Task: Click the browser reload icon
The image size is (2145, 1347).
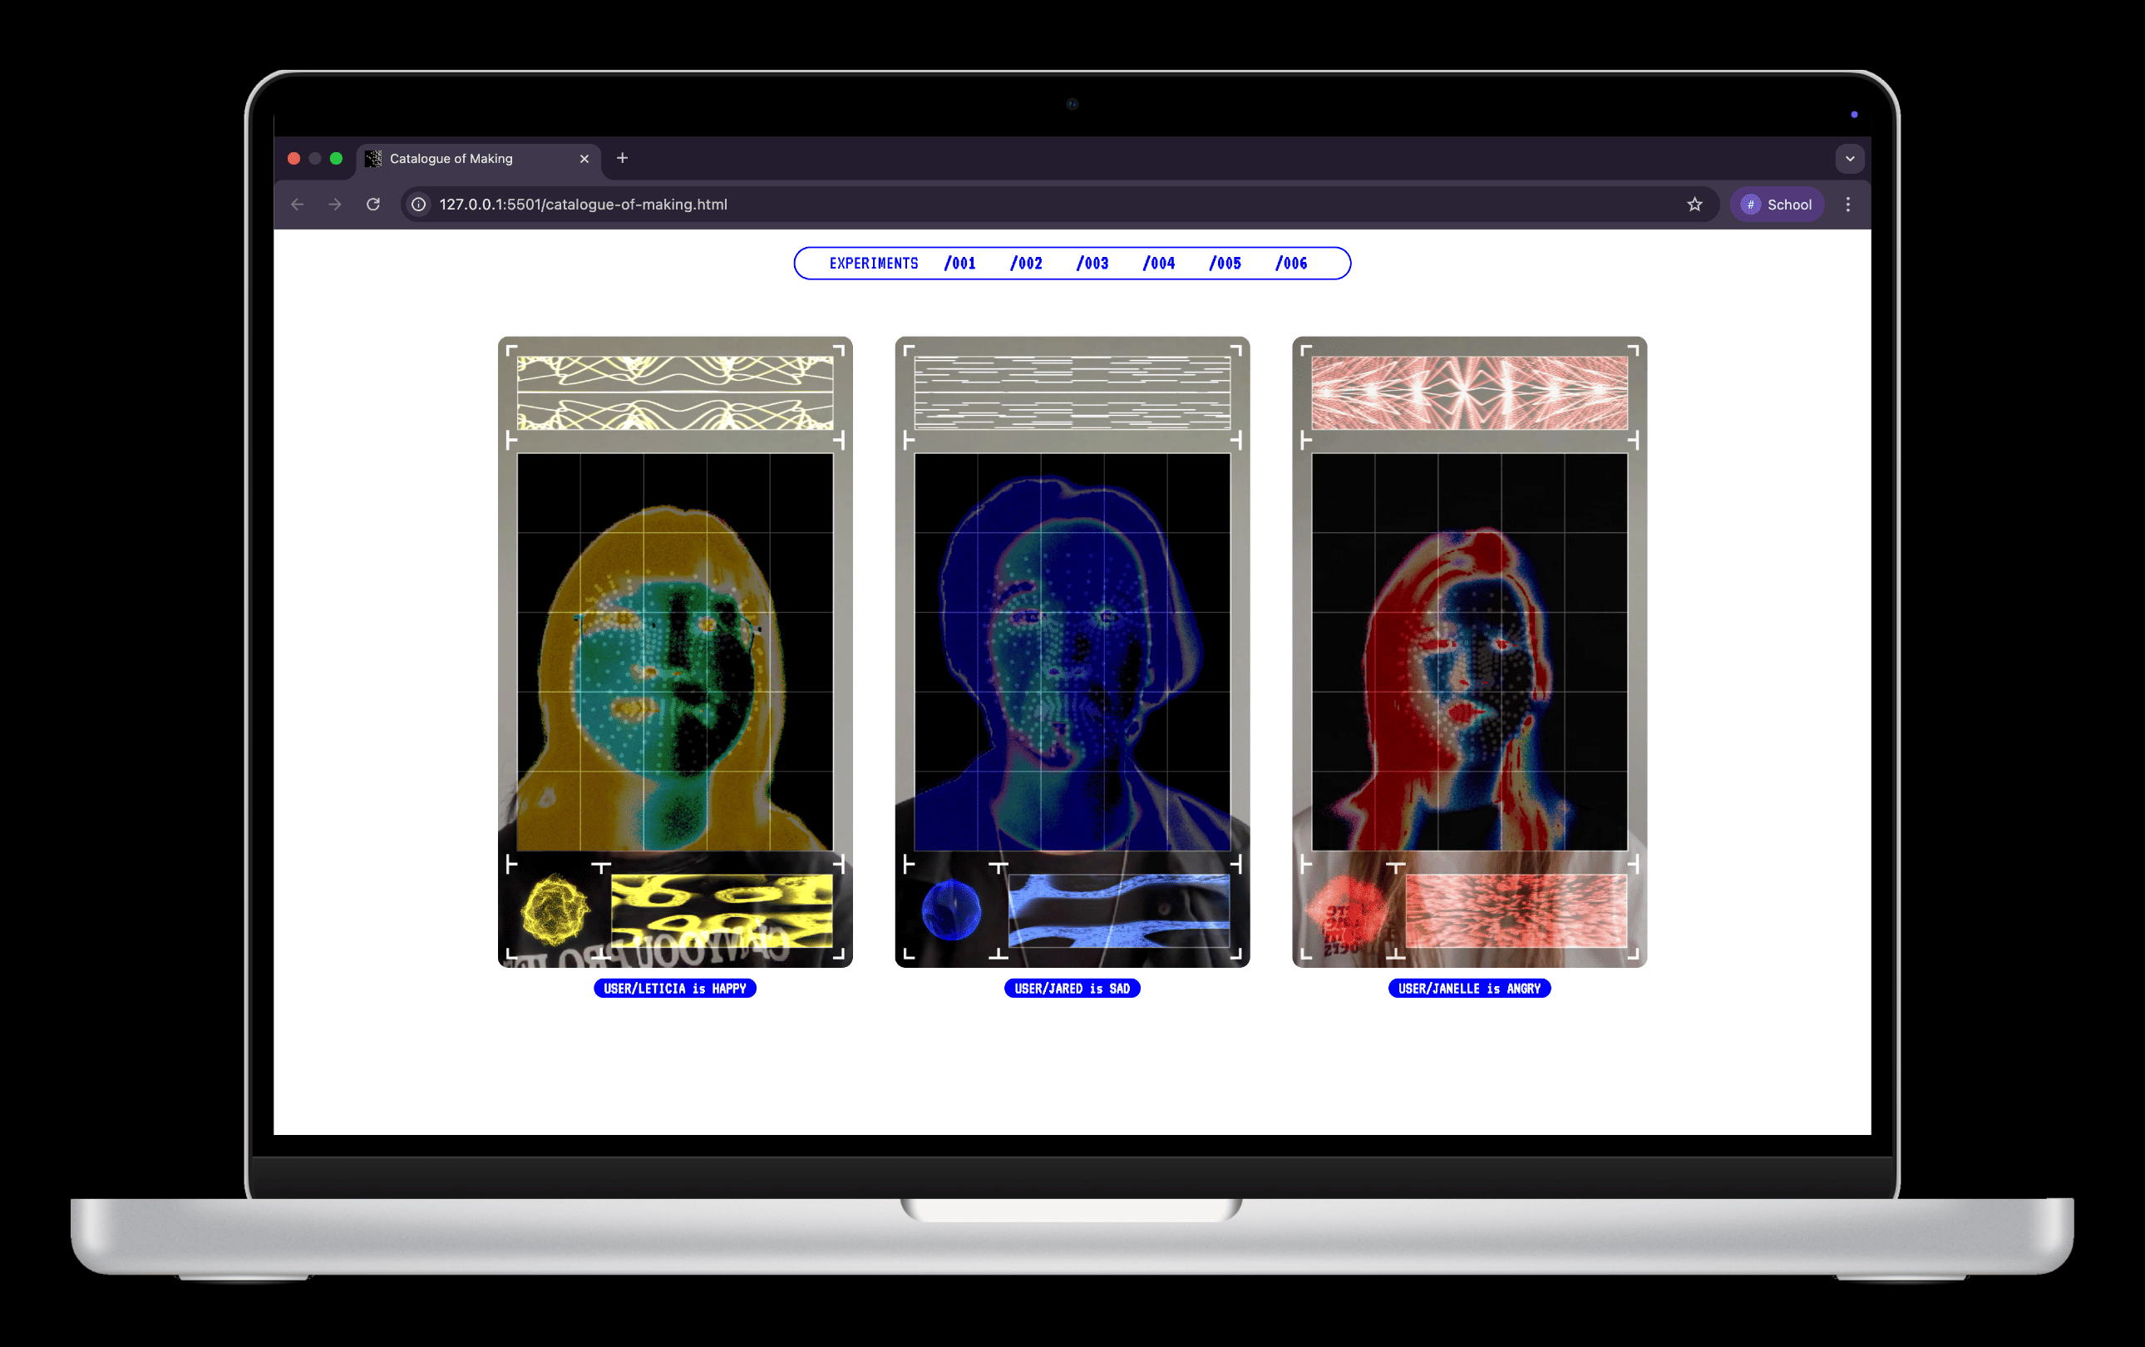Action: pyautogui.click(x=373, y=204)
